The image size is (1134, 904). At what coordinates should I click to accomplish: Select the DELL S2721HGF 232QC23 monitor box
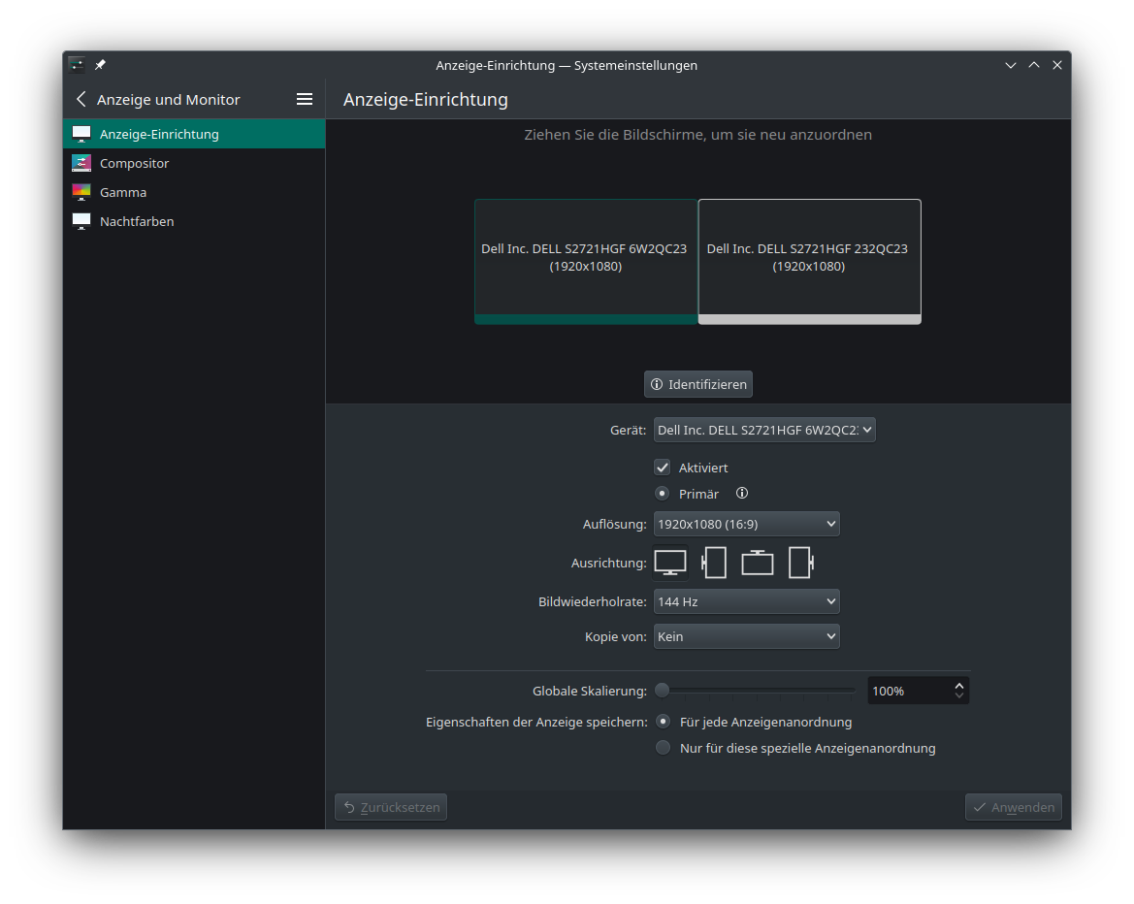pos(809,261)
